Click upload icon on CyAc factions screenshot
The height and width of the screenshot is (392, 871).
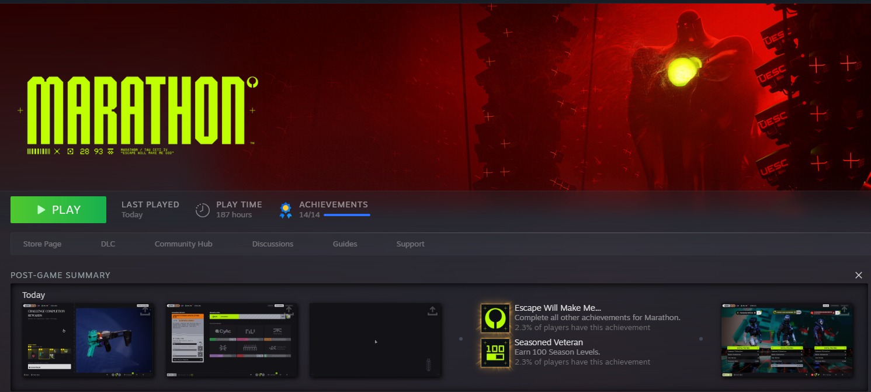[x=289, y=311]
